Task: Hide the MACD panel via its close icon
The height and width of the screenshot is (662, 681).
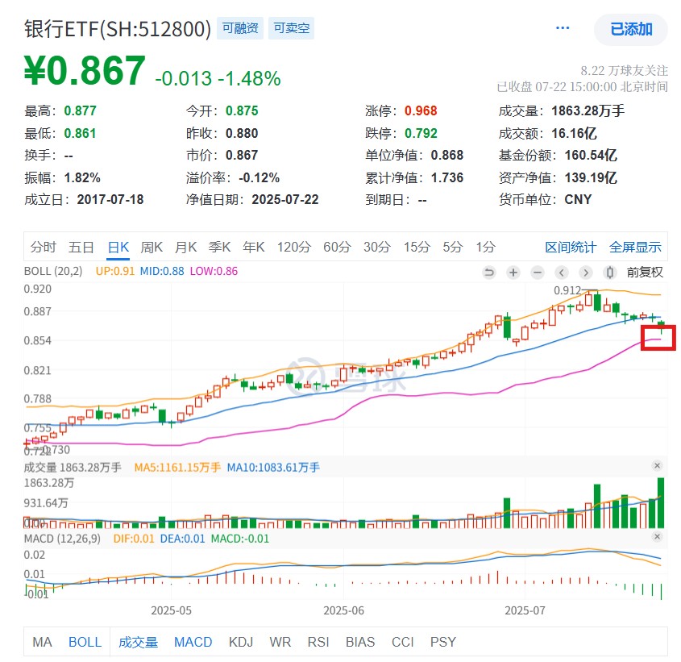Action: 658,535
